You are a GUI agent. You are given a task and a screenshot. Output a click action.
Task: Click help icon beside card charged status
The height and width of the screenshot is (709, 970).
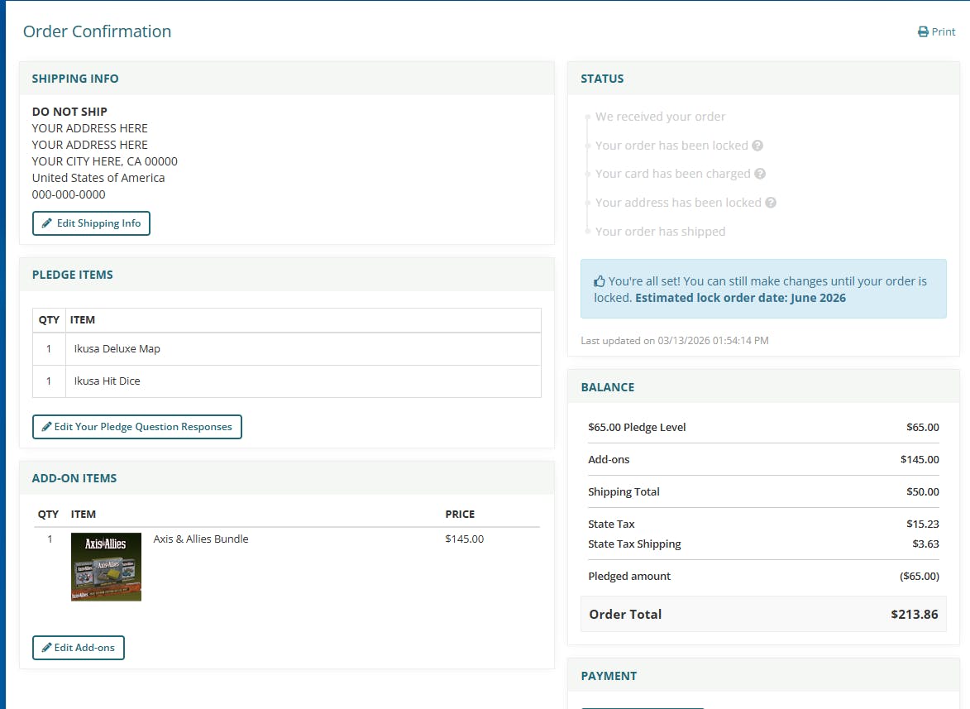click(x=760, y=174)
